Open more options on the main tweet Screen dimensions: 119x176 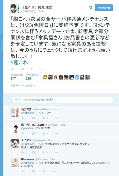pos(41,69)
